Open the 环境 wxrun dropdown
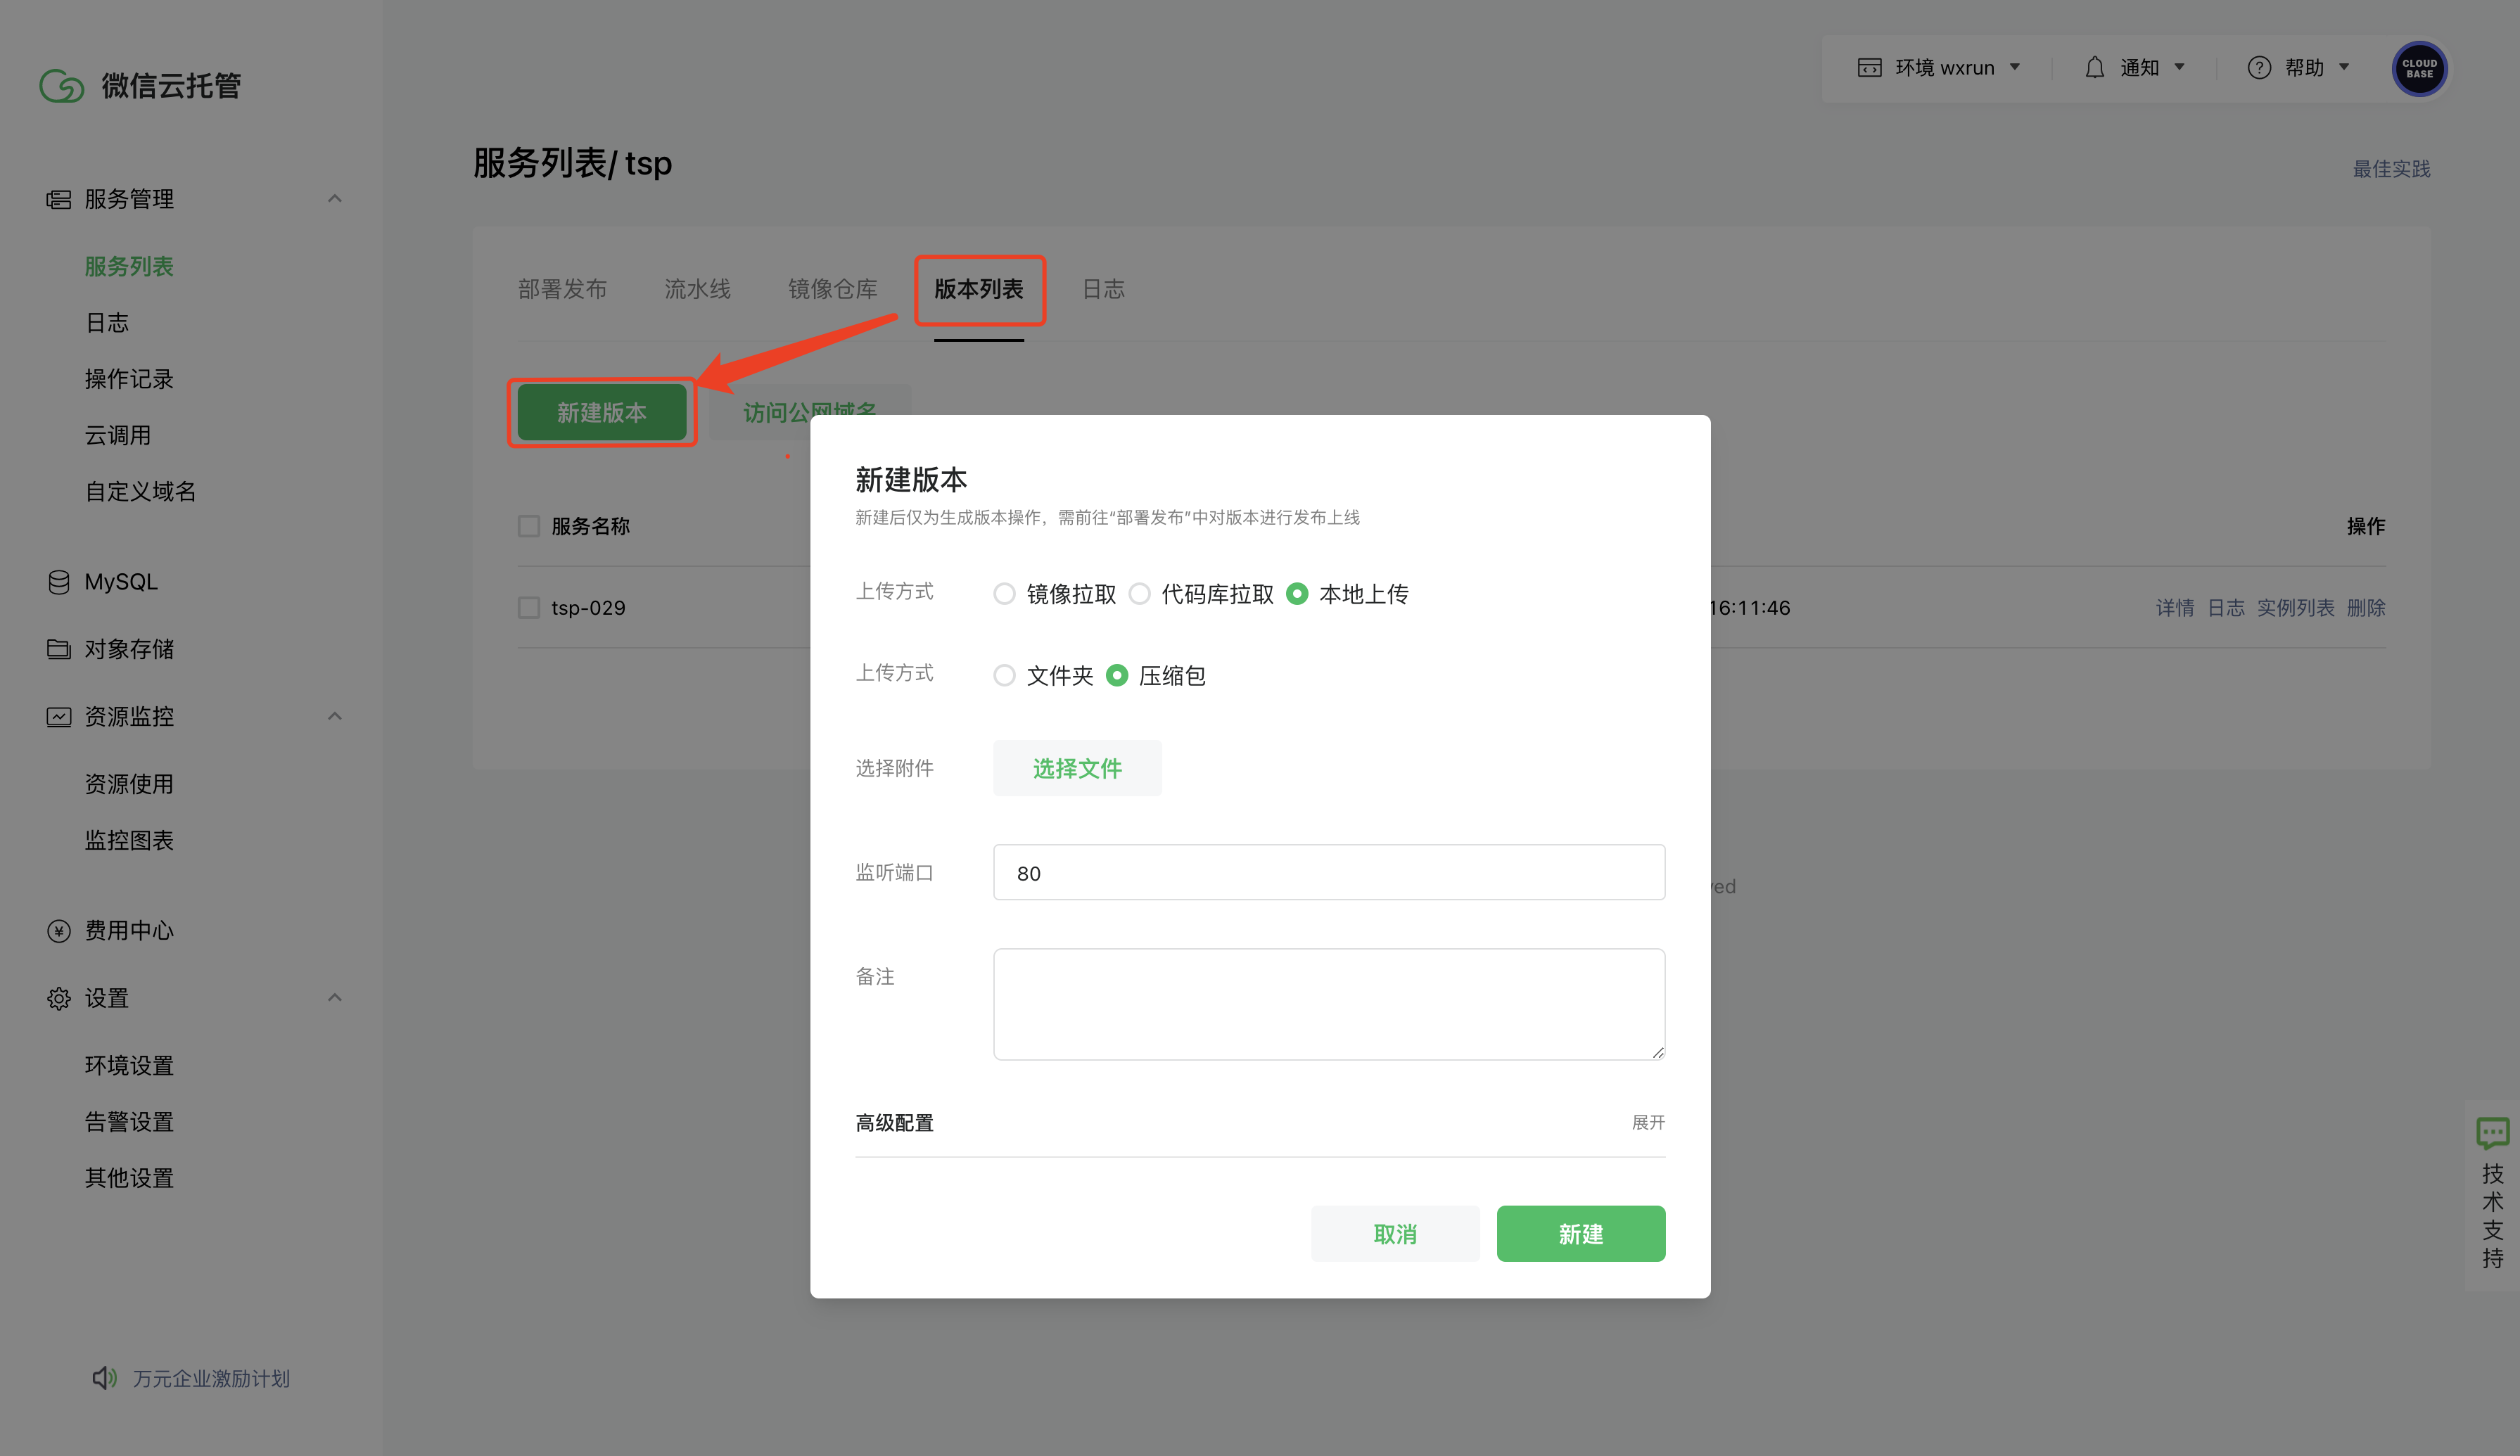This screenshot has height=1456, width=2520. (x=1939, y=68)
